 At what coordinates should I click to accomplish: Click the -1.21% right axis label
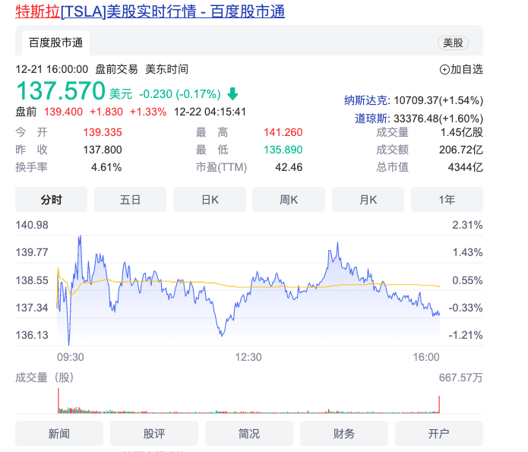pos(466,335)
